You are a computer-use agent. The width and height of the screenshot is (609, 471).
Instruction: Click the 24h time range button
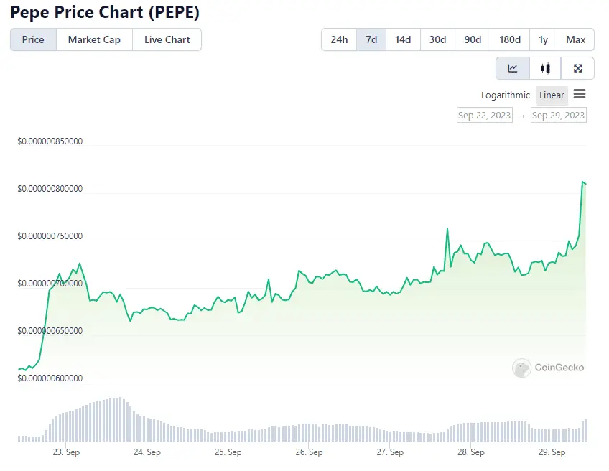click(x=338, y=39)
